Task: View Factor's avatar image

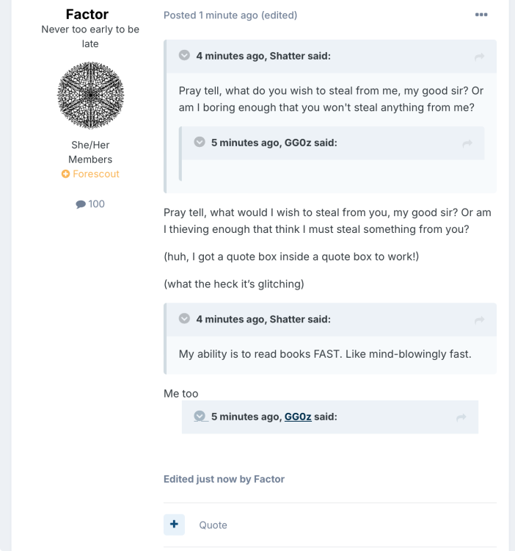Action: click(90, 96)
